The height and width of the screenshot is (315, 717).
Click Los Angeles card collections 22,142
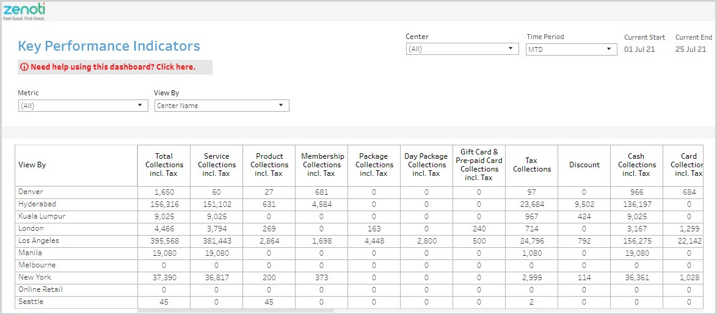[x=689, y=241]
